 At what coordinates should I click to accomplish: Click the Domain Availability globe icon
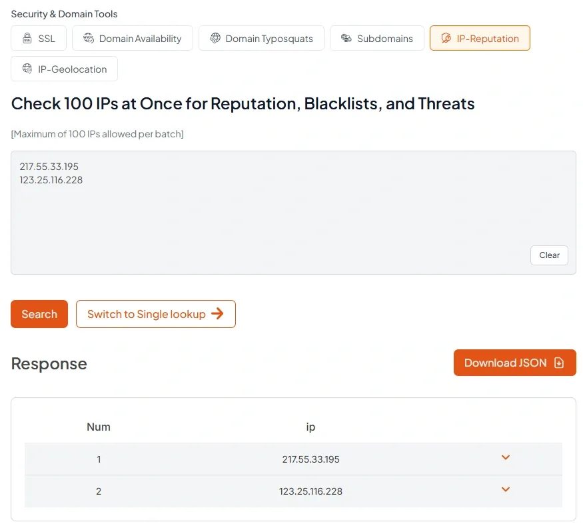(x=89, y=38)
